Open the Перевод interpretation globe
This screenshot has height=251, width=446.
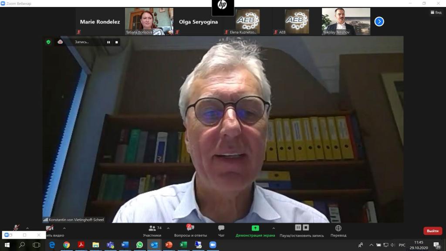338,231
